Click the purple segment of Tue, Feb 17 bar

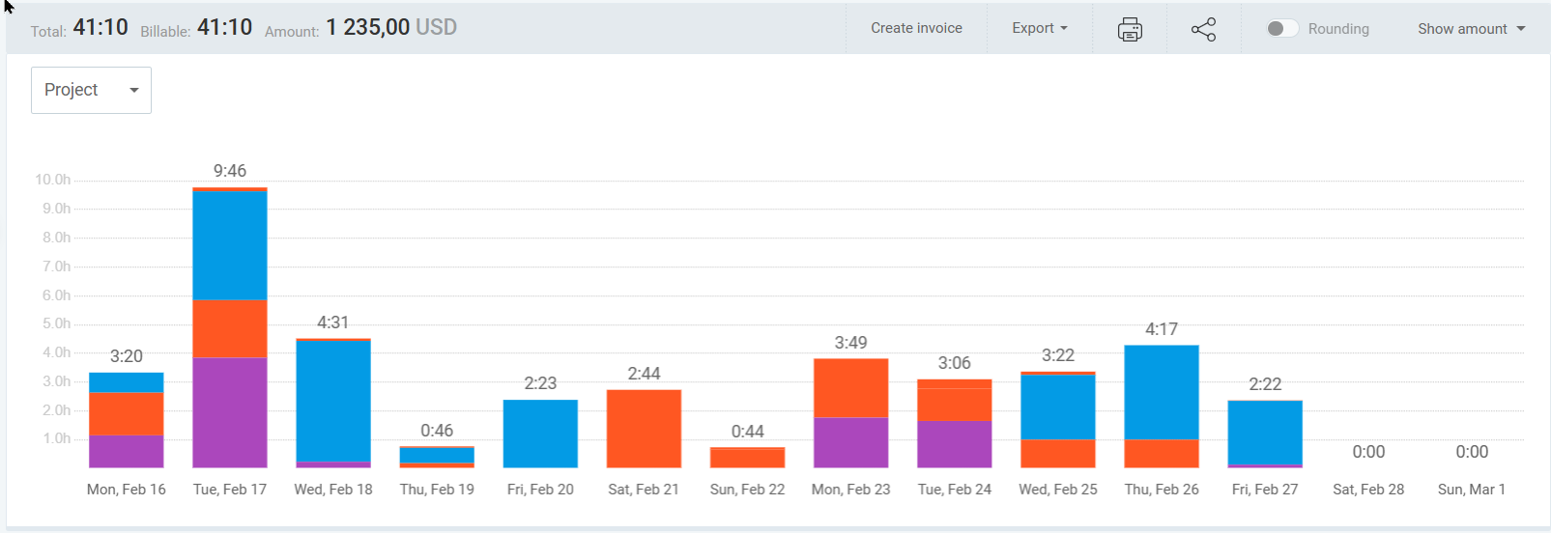point(230,412)
